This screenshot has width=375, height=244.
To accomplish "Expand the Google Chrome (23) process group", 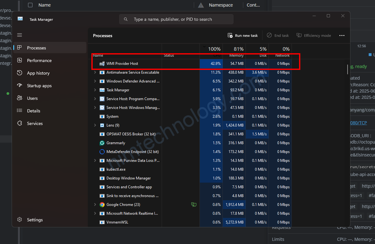I will click(x=95, y=205).
